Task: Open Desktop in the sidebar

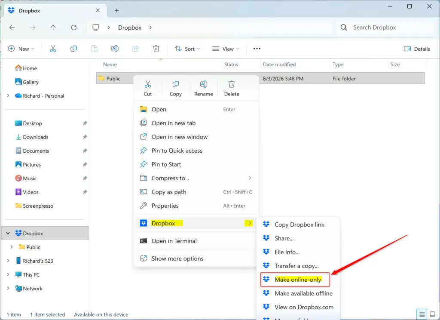Action: click(28, 123)
